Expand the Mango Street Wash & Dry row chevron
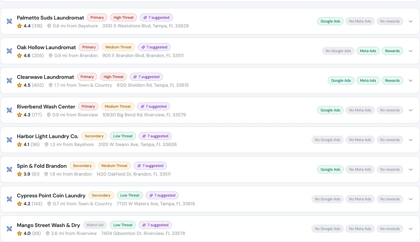 pos(411,229)
